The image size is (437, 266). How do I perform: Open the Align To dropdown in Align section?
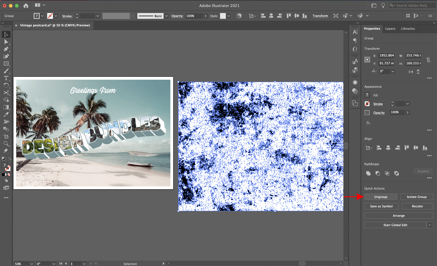pyautogui.click(x=369, y=148)
